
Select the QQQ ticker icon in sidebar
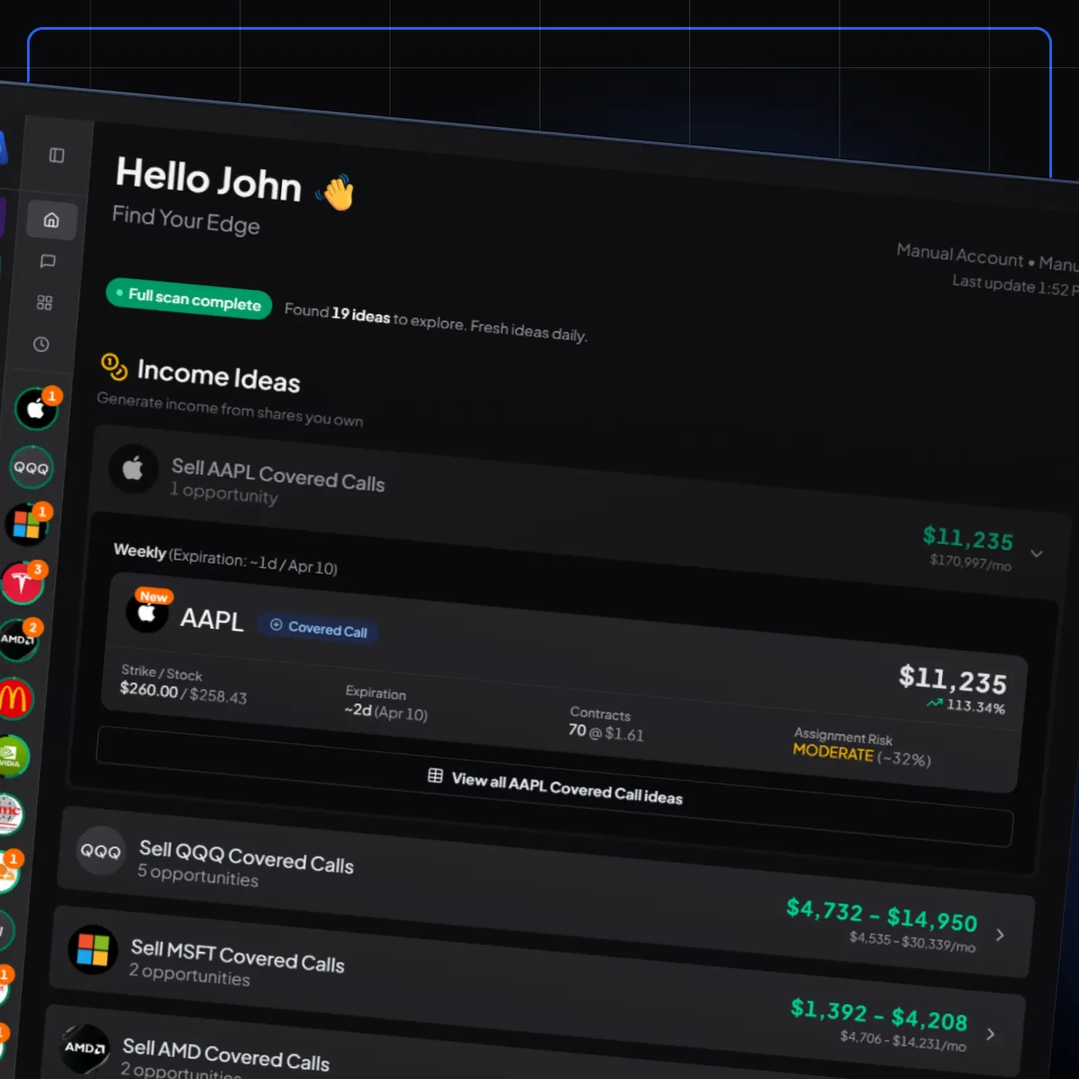click(x=31, y=467)
